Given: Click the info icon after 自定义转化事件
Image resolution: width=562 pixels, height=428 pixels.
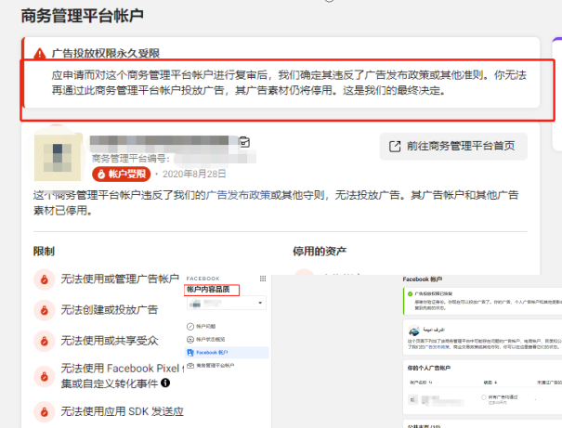Looking at the screenshot, I should point(165,383).
